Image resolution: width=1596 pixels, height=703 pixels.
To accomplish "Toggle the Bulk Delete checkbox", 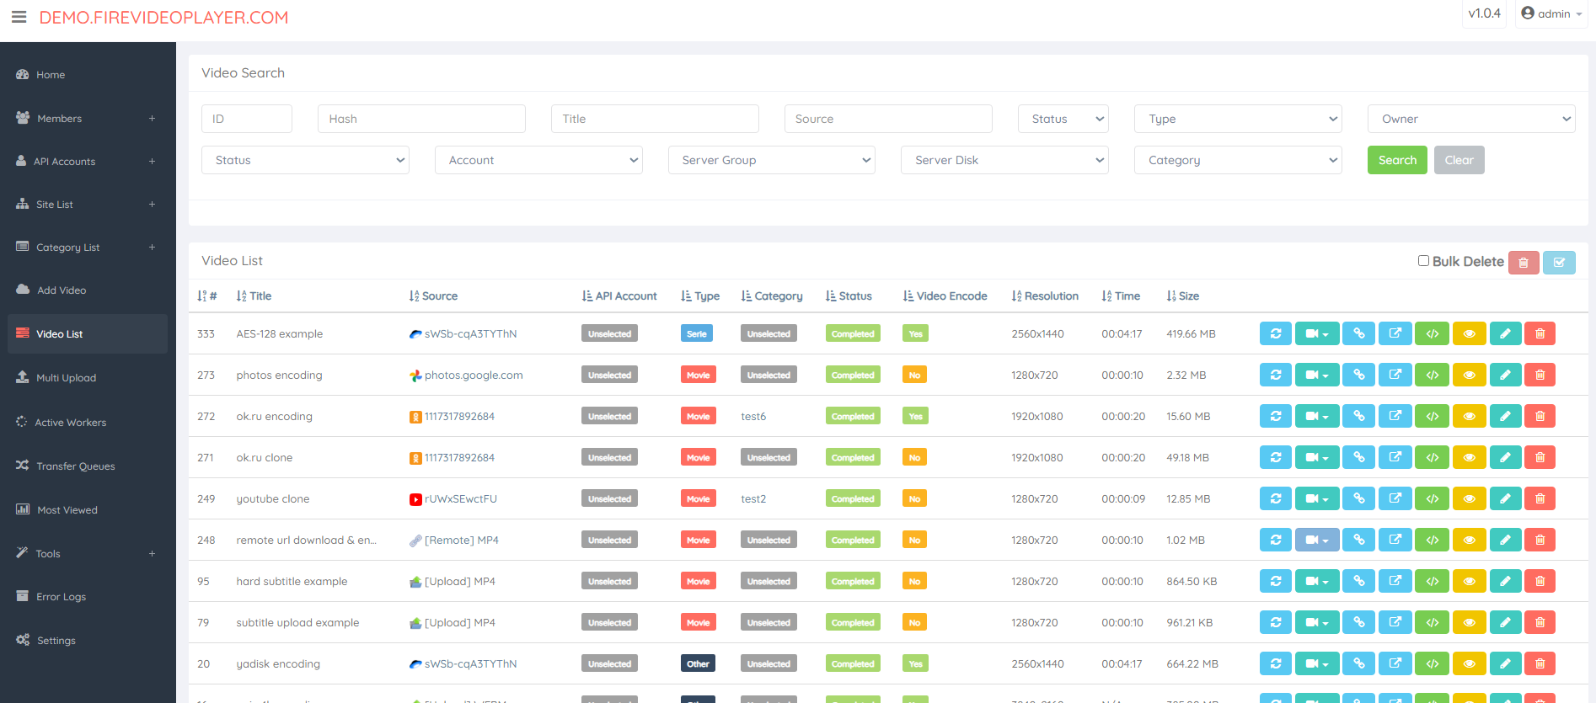I will 1423,261.
